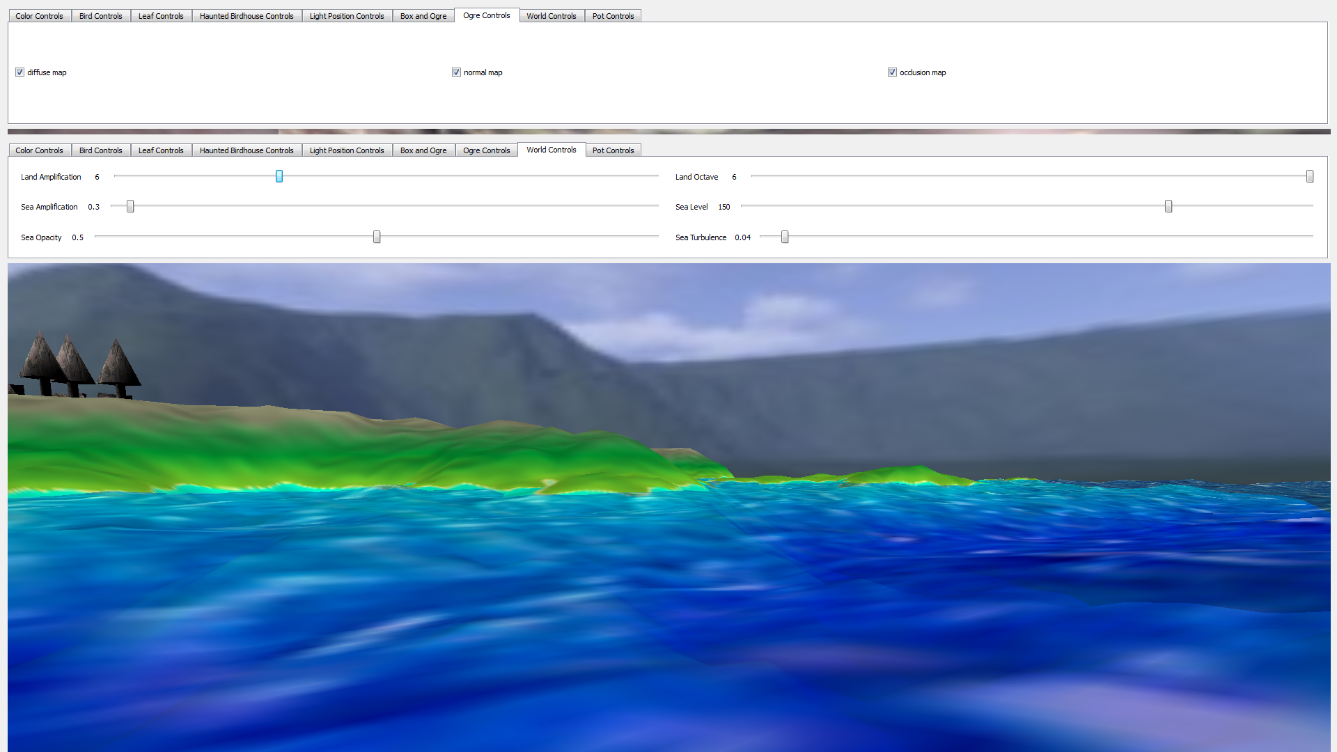Click the Sea Amplification slider handle
This screenshot has height=752, width=1337.
point(130,206)
